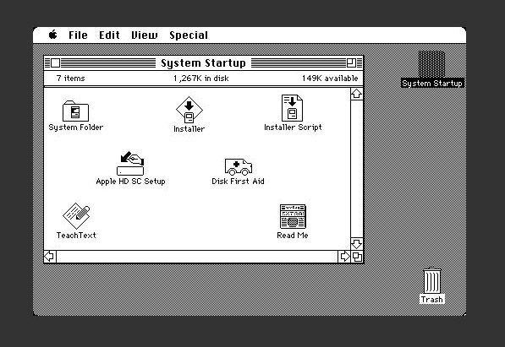This screenshot has width=505, height=347.
Task: Open the Special menu
Action: [x=189, y=35]
